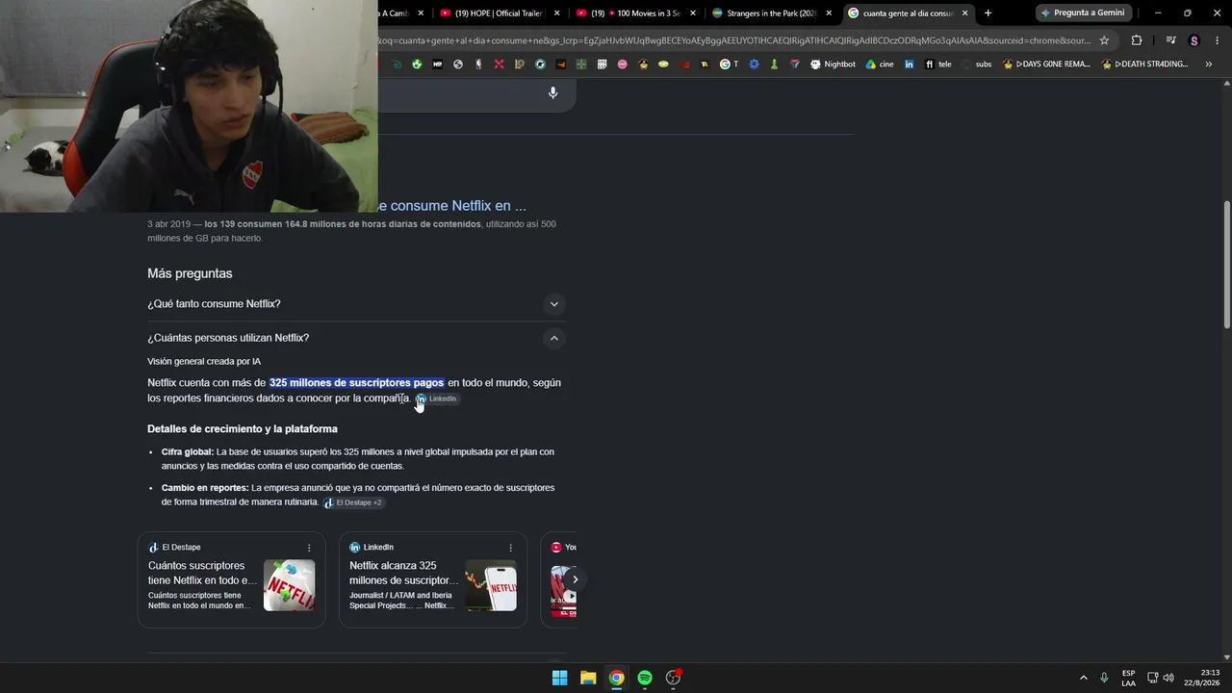Viewport: 1232px width, 693px height.
Task: Open the green soccer ball bookmark
Action: click(417, 64)
